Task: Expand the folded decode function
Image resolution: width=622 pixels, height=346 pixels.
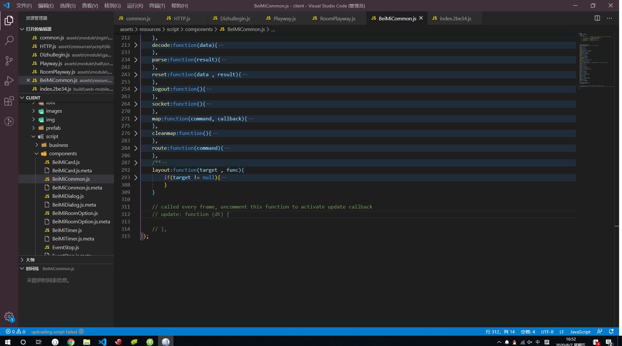Action: (136, 45)
